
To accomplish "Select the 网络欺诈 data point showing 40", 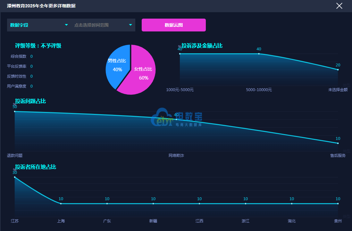I will (x=176, y=119).
